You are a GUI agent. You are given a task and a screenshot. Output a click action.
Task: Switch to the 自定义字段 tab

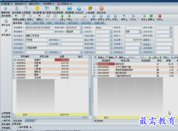click(x=38, y=23)
